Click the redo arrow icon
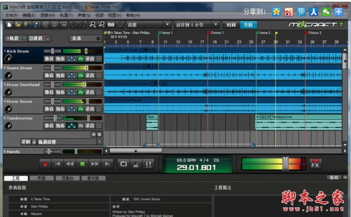351x217 pixels. coord(82,25)
